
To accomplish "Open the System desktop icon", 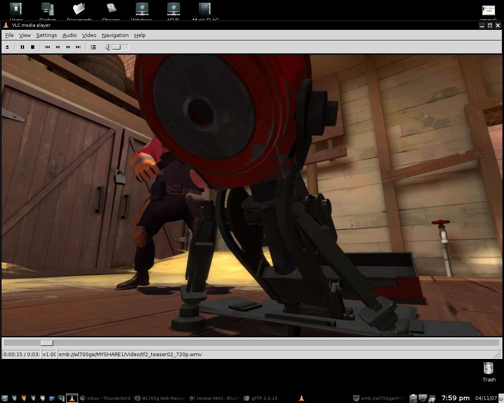I will (48, 11).
